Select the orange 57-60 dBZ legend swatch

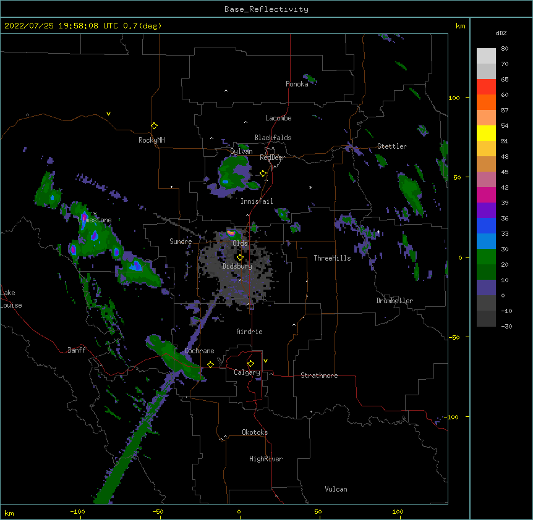(x=486, y=102)
